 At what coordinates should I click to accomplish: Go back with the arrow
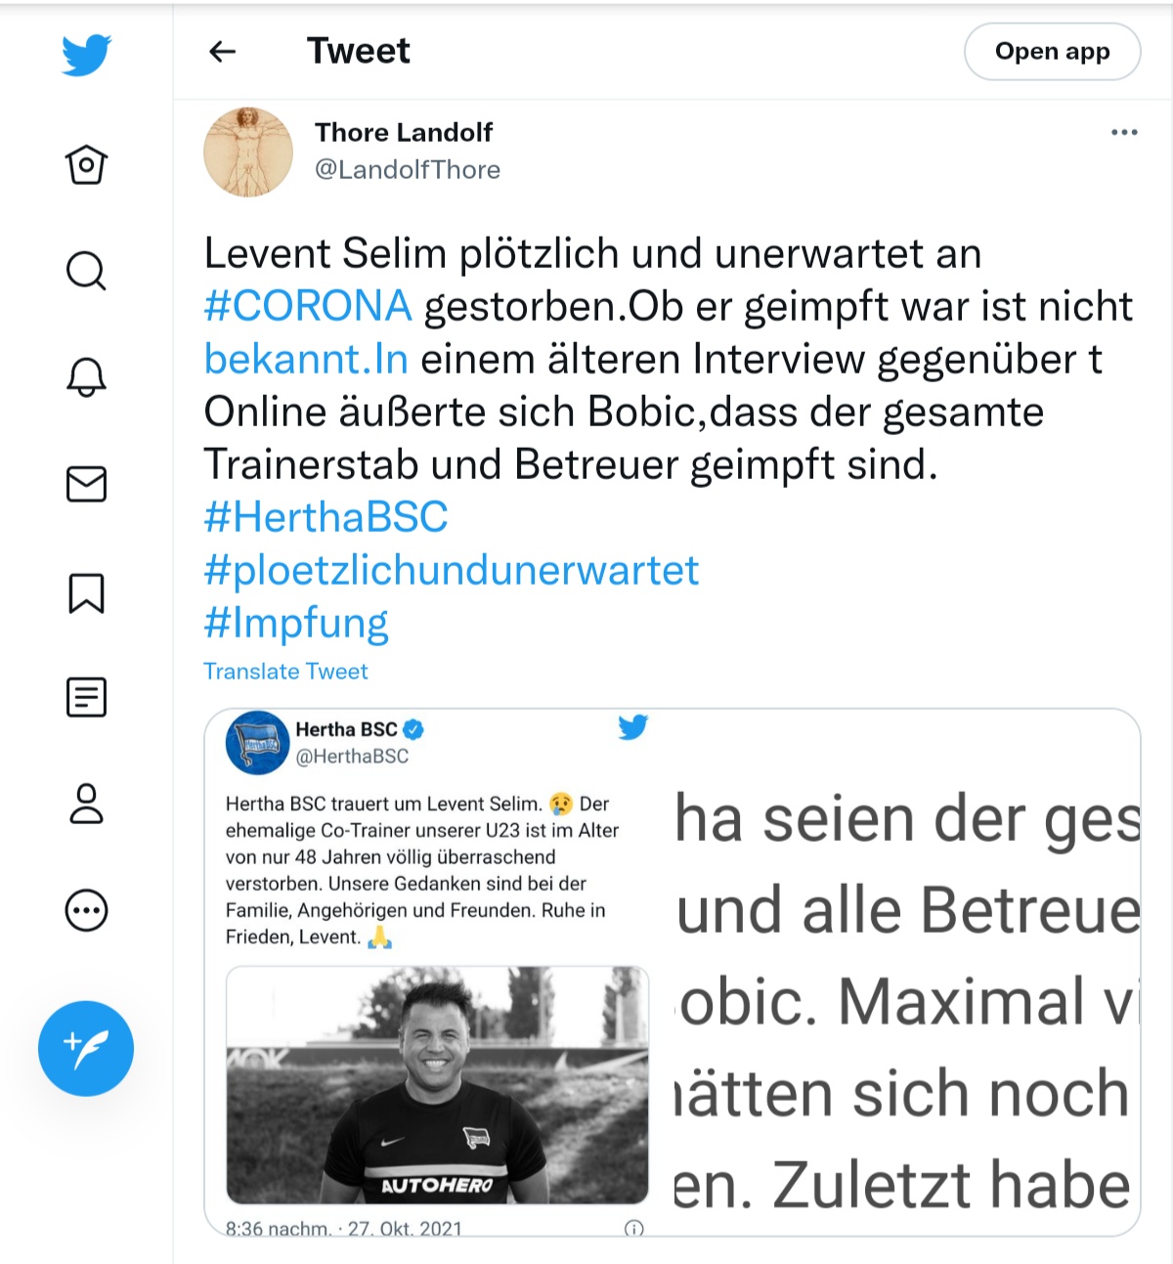(223, 51)
